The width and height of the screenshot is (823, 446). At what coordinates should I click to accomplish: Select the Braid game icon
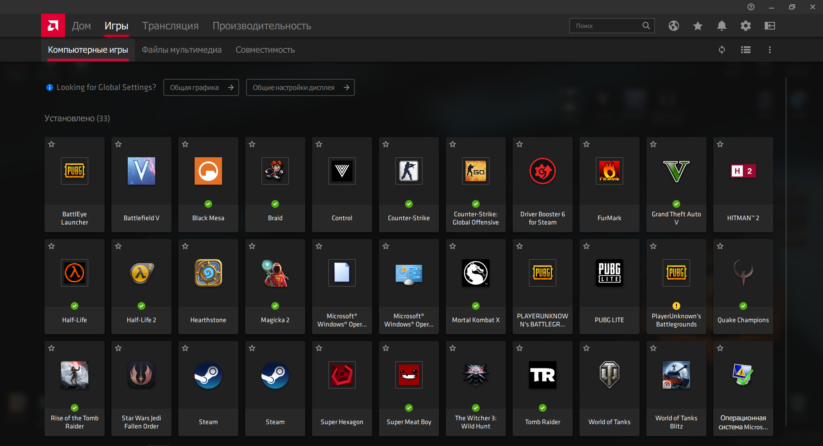(x=275, y=171)
